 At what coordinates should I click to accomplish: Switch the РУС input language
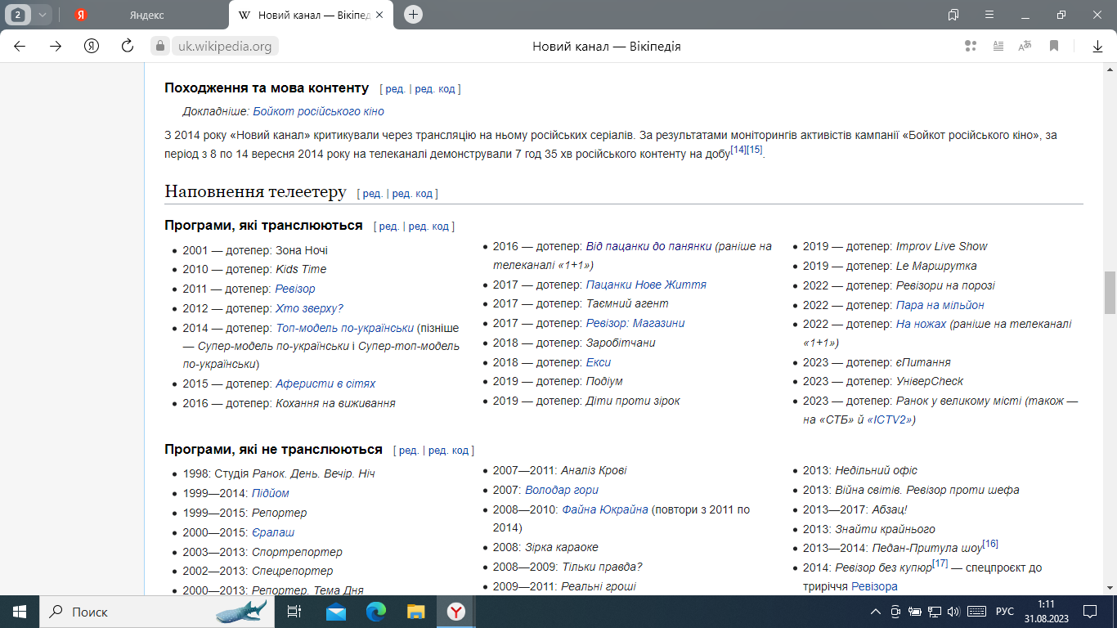[1004, 611]
